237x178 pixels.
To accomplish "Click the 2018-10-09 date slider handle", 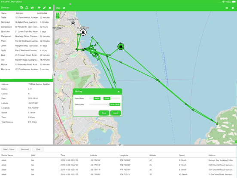I will click(115, 104).
